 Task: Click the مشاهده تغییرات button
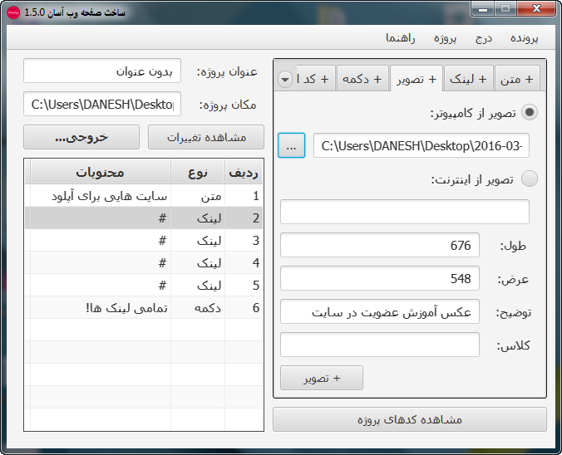(206, 137)
